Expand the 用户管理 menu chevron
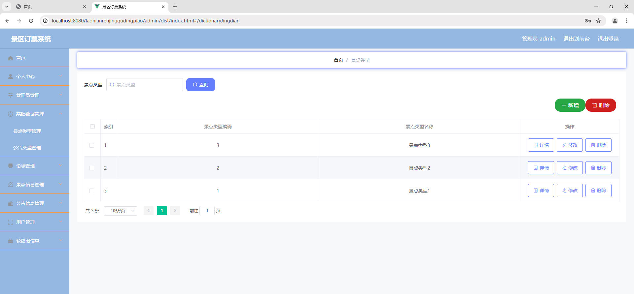This screenshot has height=294, width=634. coord(61,222)
